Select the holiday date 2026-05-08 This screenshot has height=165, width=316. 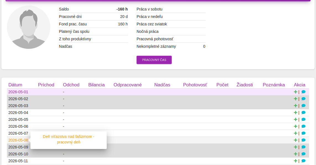click(x=18, y=140)
